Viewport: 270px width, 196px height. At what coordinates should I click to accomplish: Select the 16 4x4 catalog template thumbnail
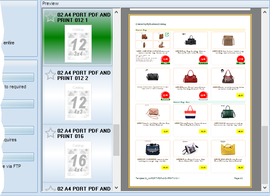[x=78, y=160]
